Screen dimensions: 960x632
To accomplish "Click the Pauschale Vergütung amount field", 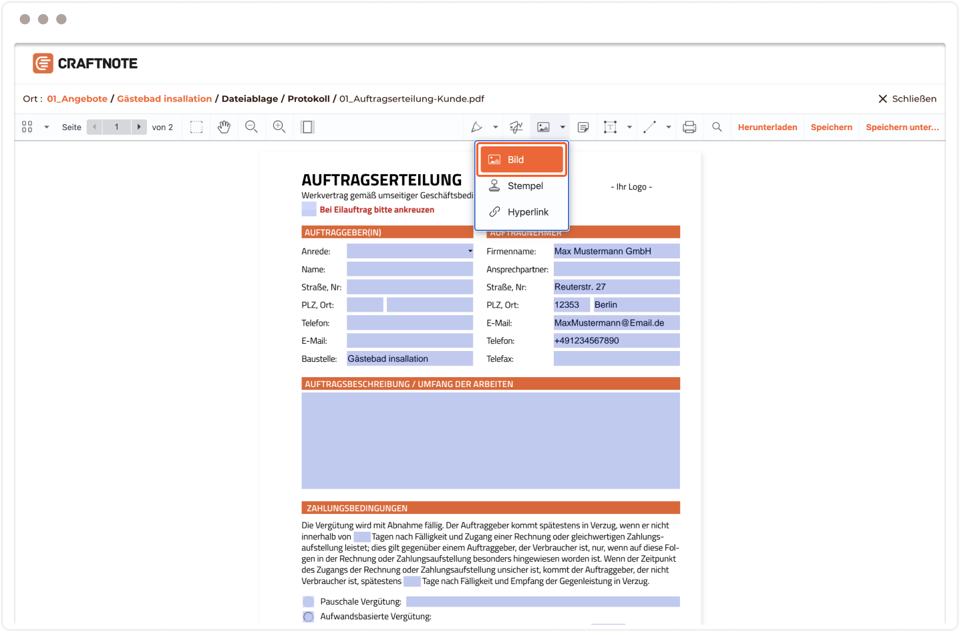I will (x=542, y=601).
